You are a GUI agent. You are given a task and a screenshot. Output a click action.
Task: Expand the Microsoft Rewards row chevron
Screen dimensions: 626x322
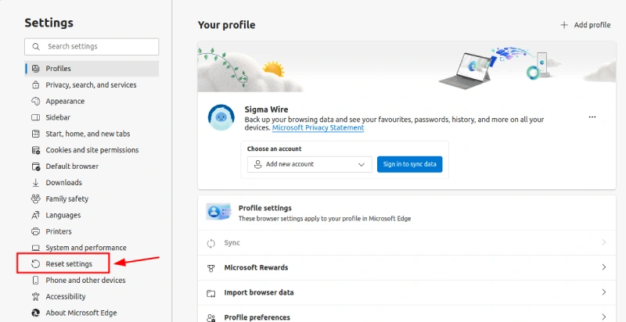[x=603, y=267]
